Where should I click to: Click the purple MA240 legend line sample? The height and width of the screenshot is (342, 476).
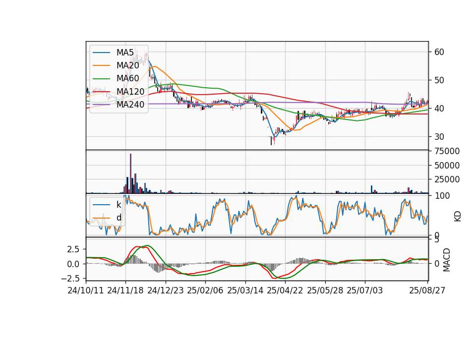tap(101, 105)
